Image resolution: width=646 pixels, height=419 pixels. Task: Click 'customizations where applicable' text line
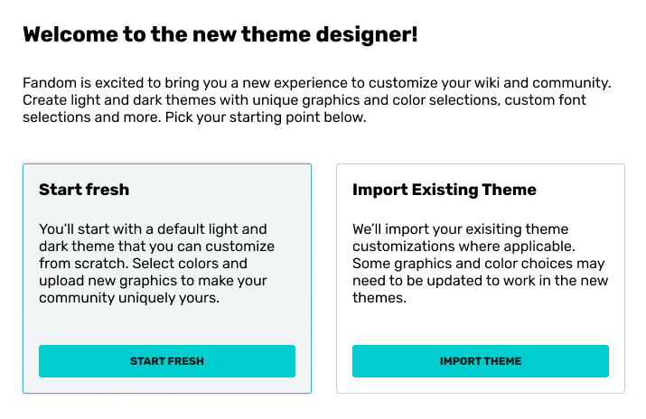pos(464,247)
